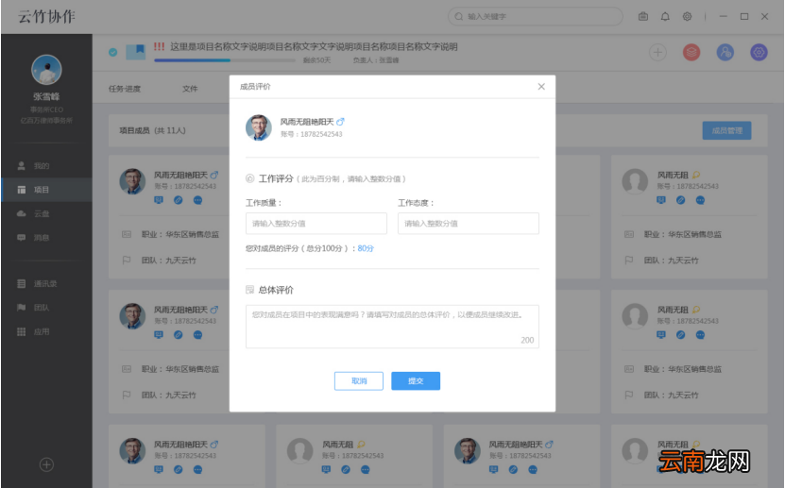Image resolution: width=785 pixels, height=488 pixels.
Task: Click the search box in the title bar
Action: click(536, 16)
